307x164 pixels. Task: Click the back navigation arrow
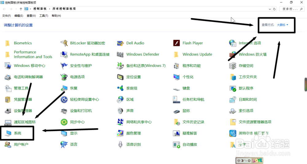[4, 9]
